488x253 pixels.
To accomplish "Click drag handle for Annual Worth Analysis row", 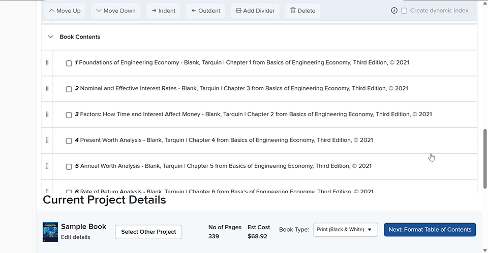I will (47, 166).
